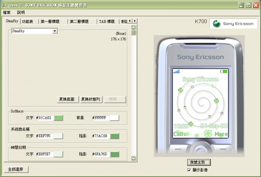Pick 時間日期 shadow color swatch #6FA76D
This screenshot has width=261, height=177.
(115, 154)
